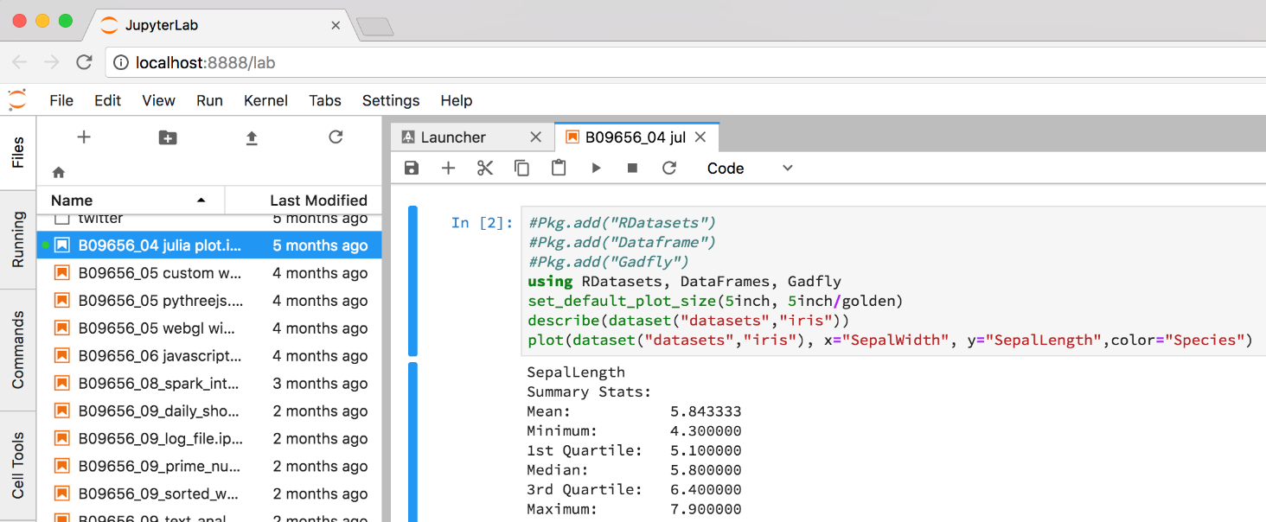The height and width of the screenshot is (522, 1266).
Task: Open the Kernel menu
Action: (x=265, y=100)
